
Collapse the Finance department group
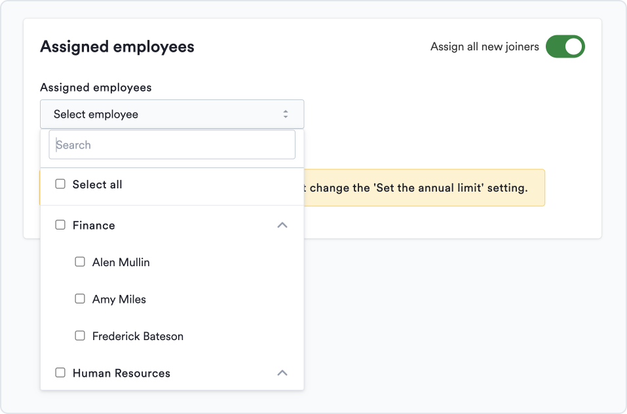click(282, 224)
